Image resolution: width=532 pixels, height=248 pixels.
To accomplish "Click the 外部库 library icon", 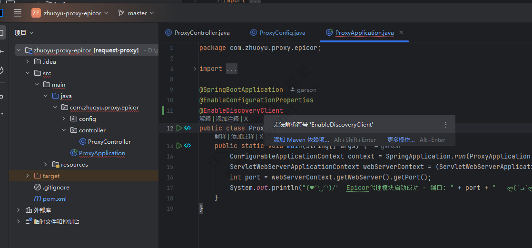I will pyautogui.click(x=29, y=210).
